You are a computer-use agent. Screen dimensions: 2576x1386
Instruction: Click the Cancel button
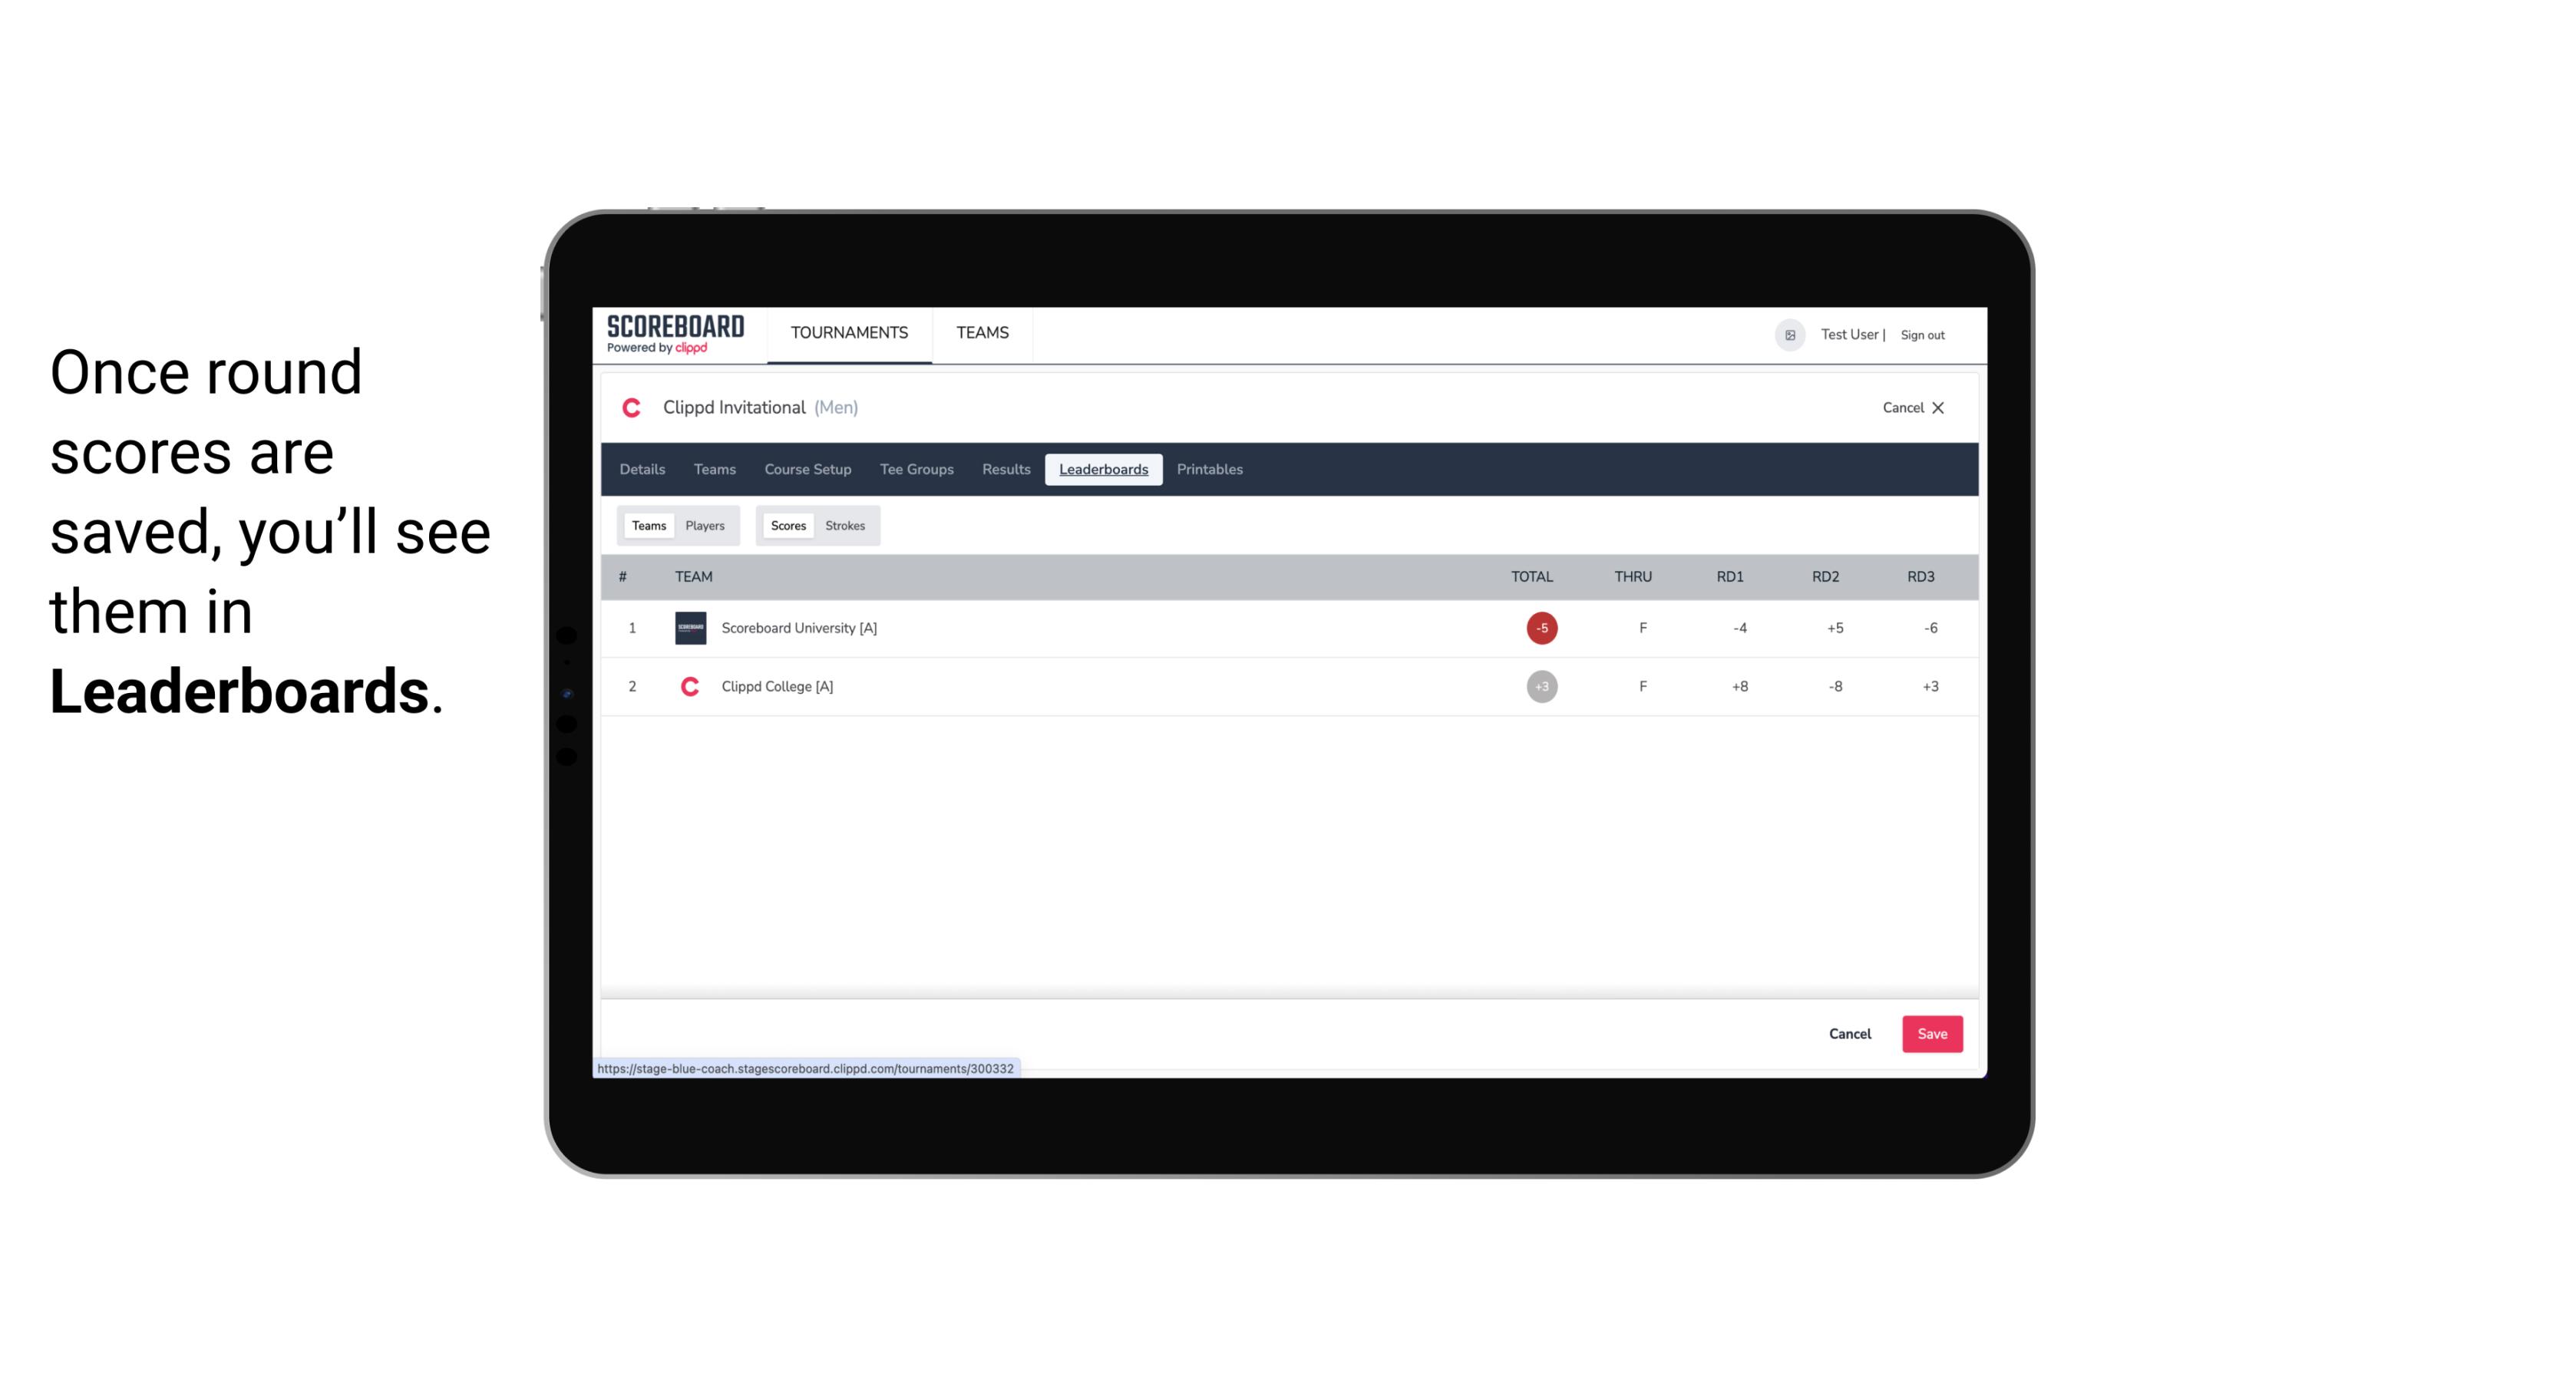point(1849,1033)
